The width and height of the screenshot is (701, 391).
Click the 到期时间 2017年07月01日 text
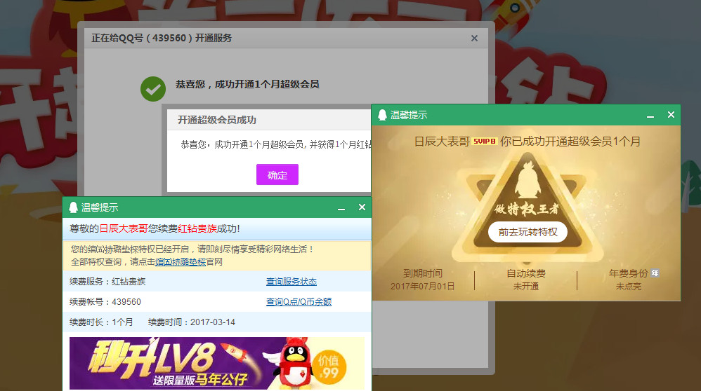[x=422, y=280]
